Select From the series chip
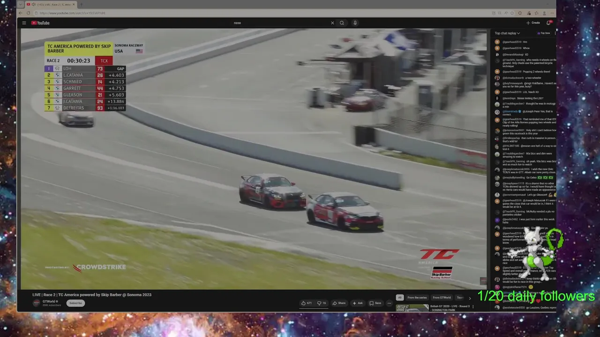 pyautogui.click(x=417, y=298)
